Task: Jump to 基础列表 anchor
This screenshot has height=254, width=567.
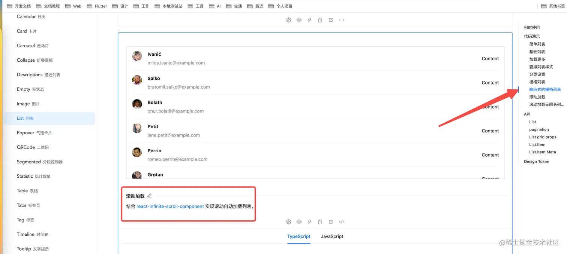Action: (537, 52)
